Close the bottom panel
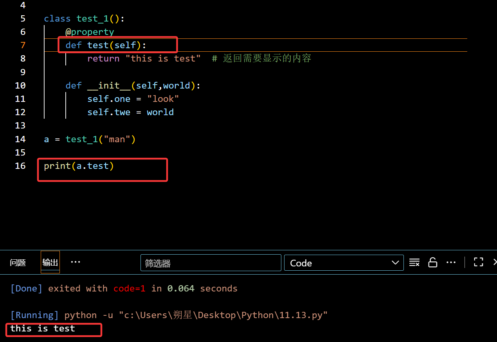 tap(495, 262)
